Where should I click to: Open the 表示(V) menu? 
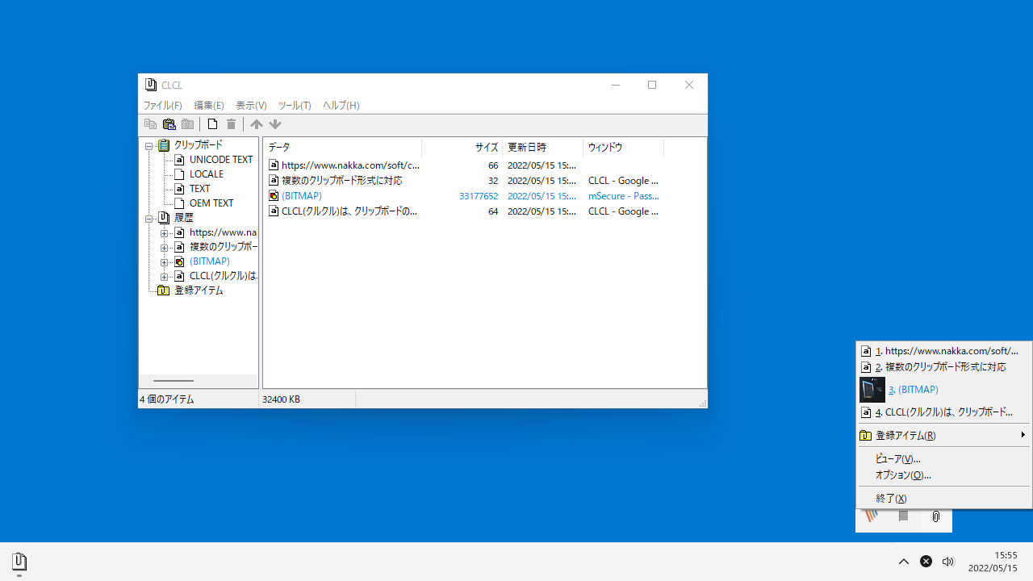(251, 106)
